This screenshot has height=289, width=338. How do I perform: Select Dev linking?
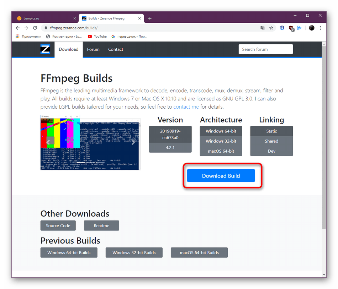click(x=271, y=151)
